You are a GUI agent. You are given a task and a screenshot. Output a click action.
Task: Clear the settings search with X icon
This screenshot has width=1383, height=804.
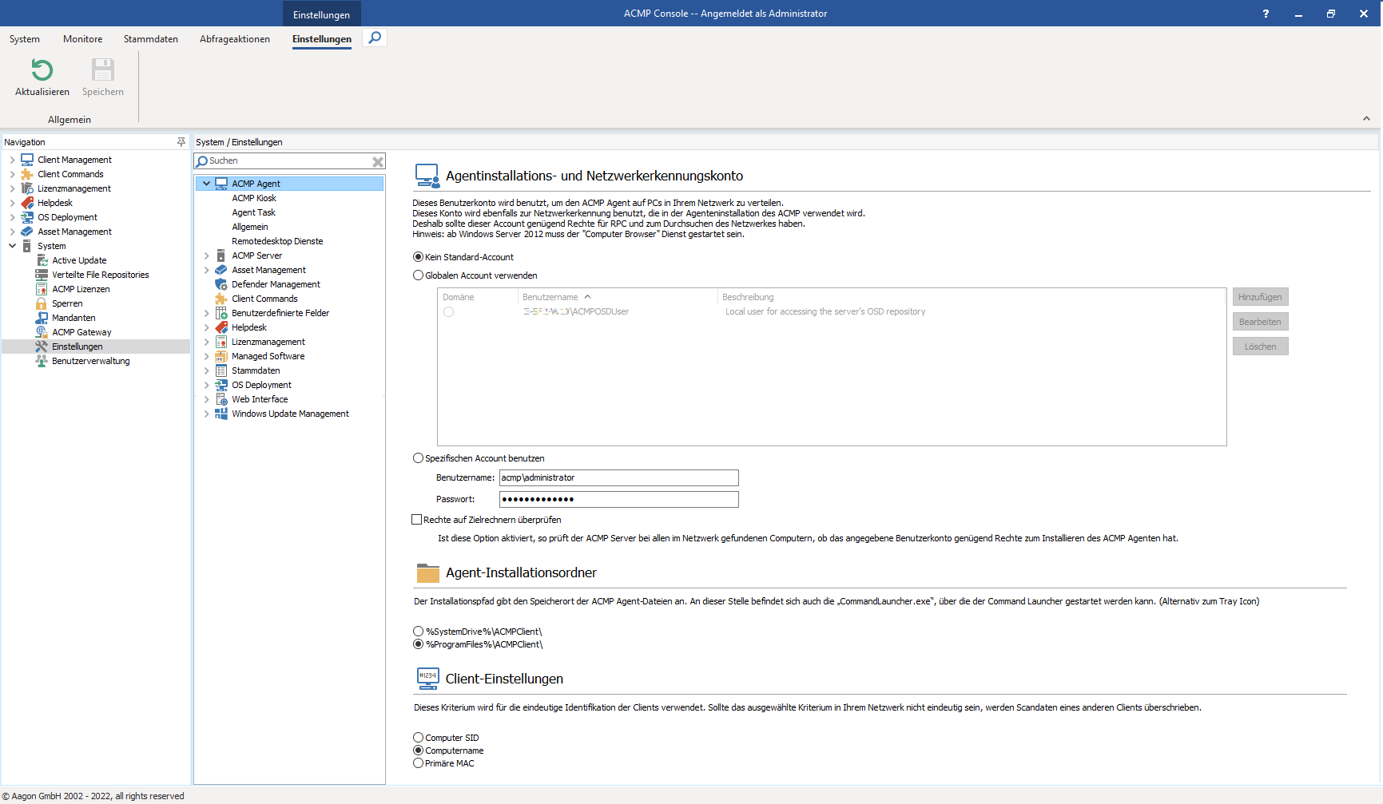pyautogui.click(x=378, y=161)
